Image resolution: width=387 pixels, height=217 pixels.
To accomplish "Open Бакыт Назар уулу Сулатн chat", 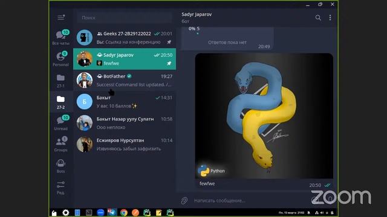I will tap(125, 123).
